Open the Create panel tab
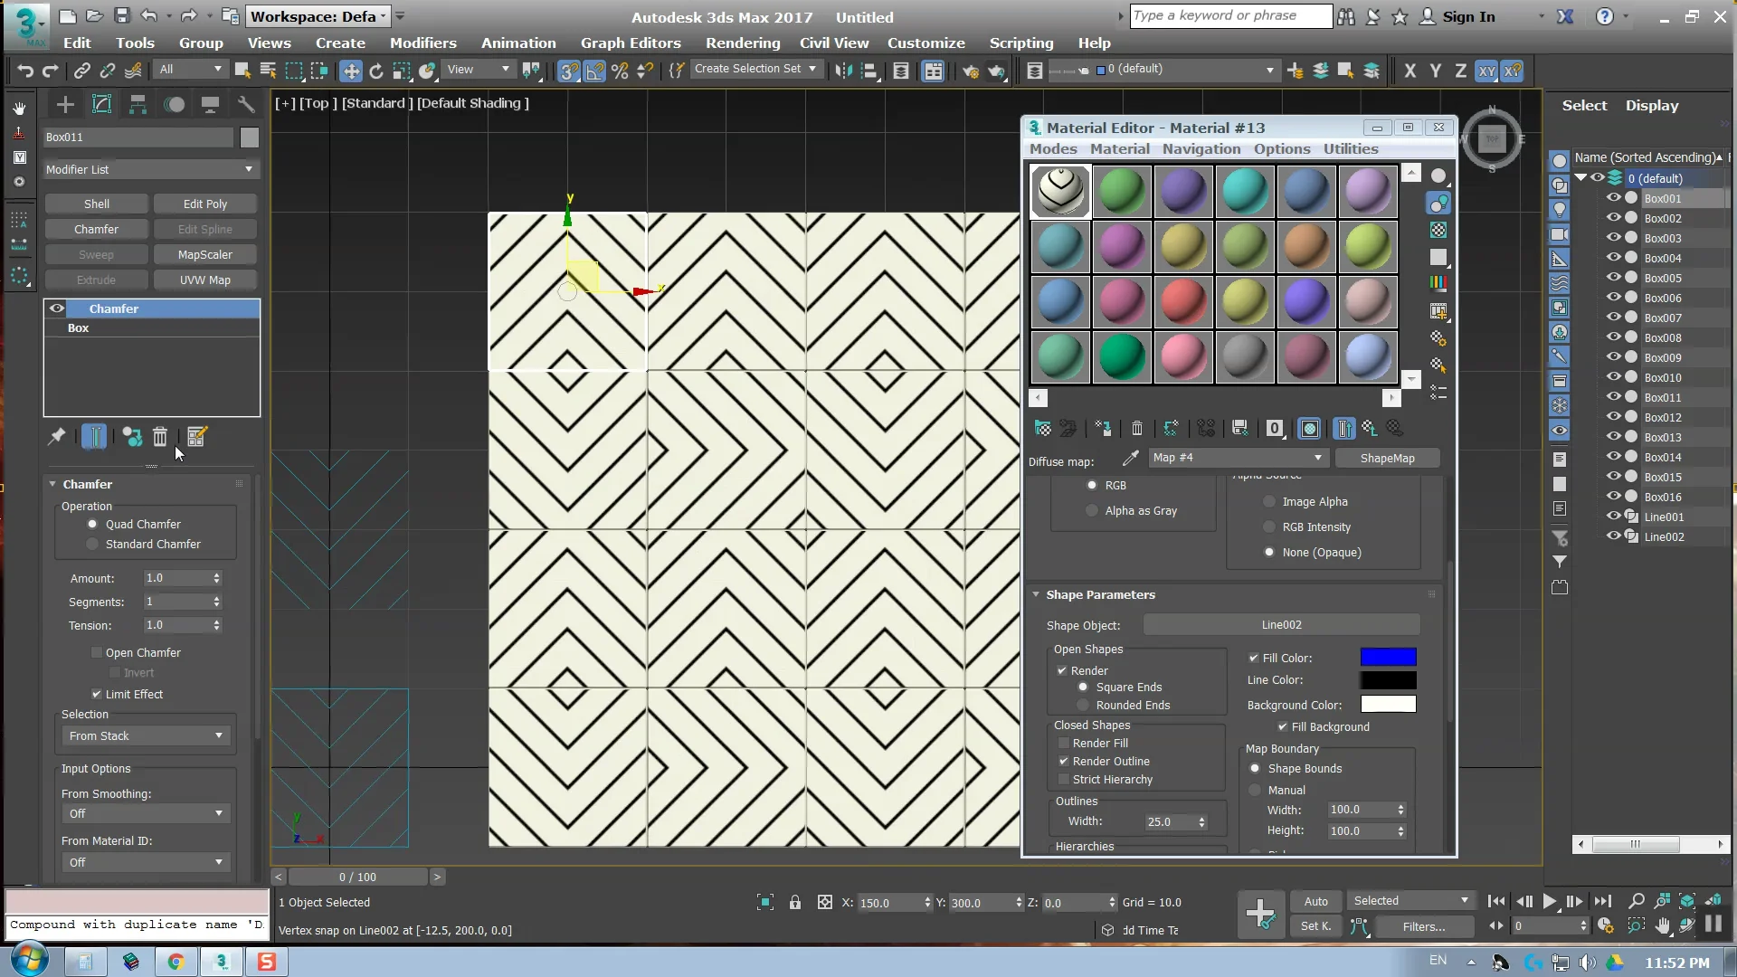The height and width of the screenshot is (977, 1737). pyautogui.click(x=65, y=105)
